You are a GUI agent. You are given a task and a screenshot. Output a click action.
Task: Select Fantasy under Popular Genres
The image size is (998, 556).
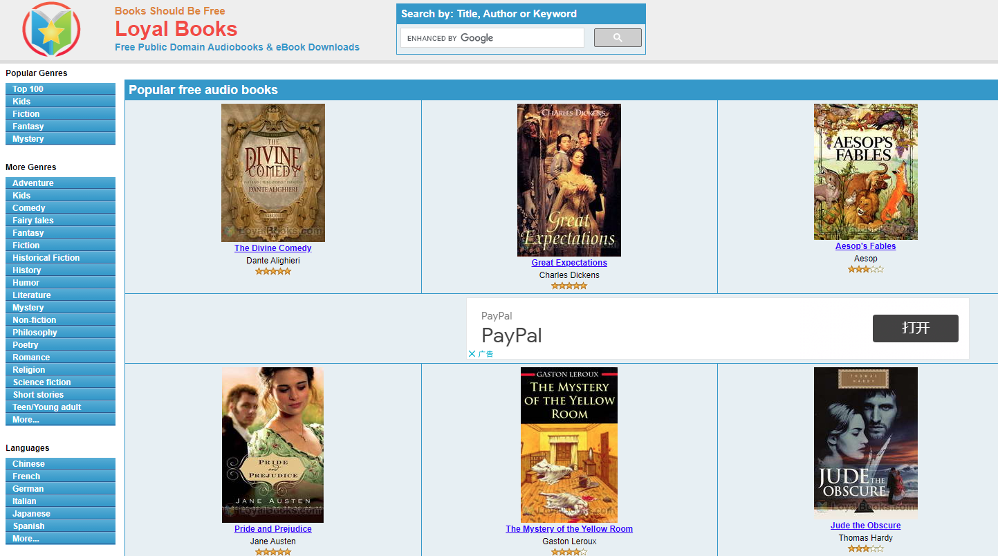(x=60, y=127)
